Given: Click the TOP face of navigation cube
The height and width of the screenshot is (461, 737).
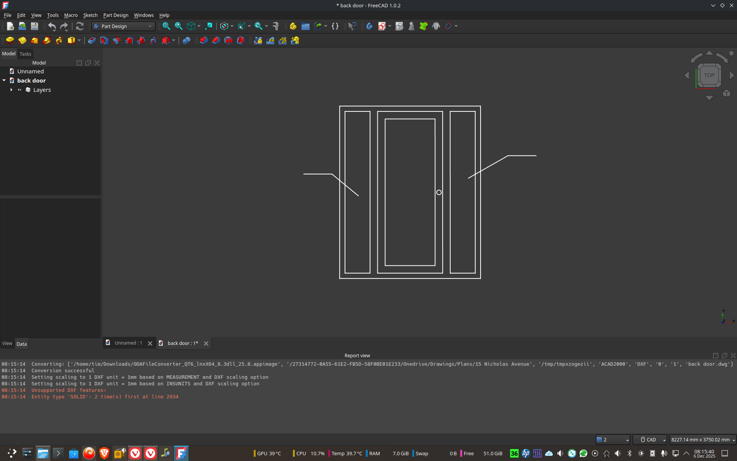Looking at the screenshot, I should pyautogui.click(x=709, y=75).
